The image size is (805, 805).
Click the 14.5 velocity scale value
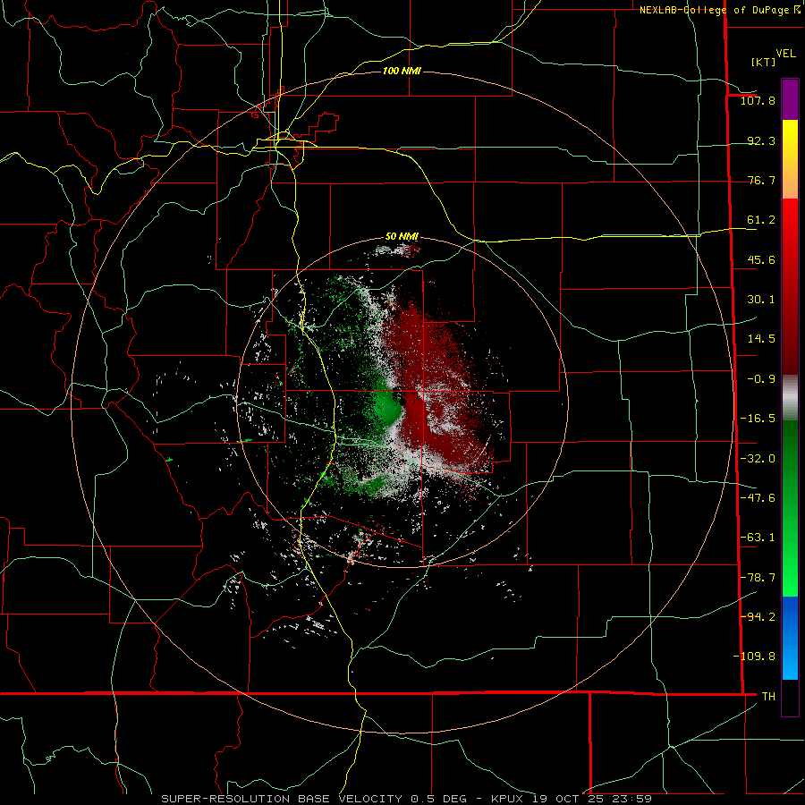761,339
